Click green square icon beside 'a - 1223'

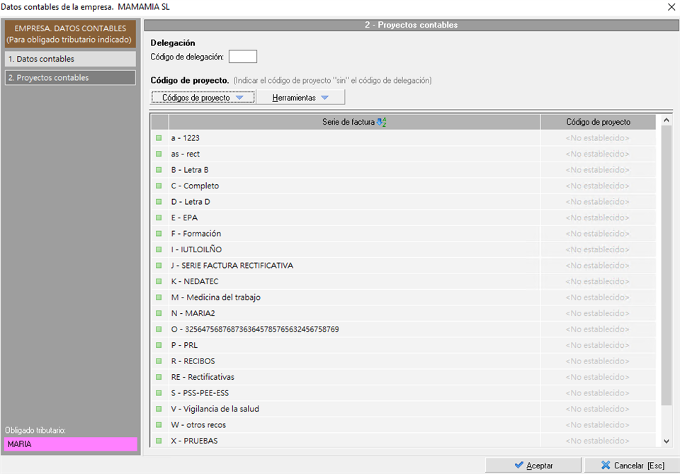159,138
